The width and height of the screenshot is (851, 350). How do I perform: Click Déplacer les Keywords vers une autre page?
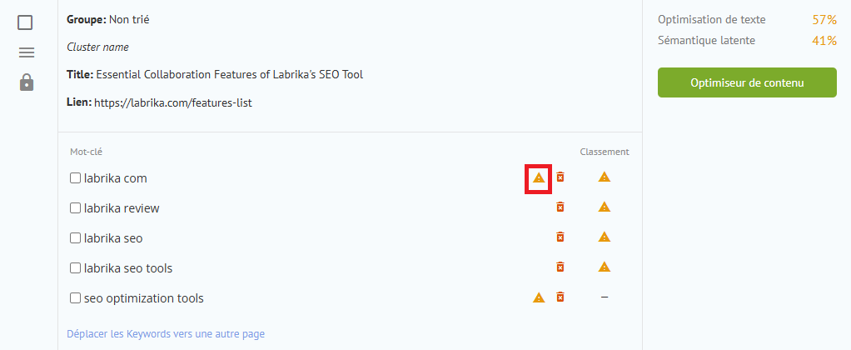[x=166, y=333]
